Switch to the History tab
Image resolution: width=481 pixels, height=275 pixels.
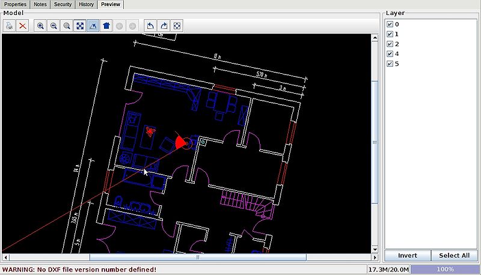click(86, 4)
